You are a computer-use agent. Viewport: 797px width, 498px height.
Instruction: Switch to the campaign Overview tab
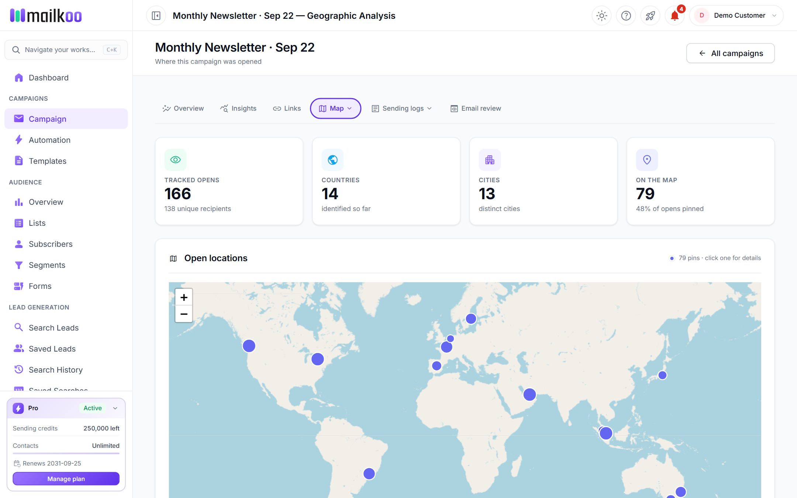[183, 108]
